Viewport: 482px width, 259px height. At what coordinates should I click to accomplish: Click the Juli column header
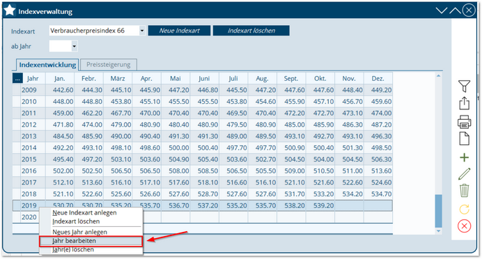tap(233, 79)
